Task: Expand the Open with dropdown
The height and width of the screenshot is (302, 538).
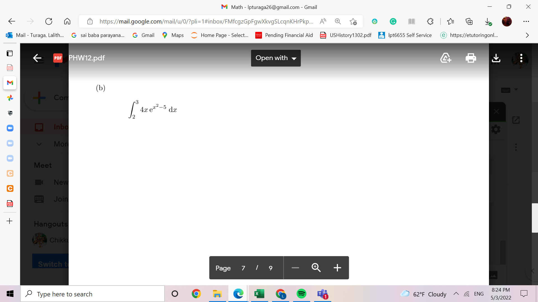Action: click(276, 58)
